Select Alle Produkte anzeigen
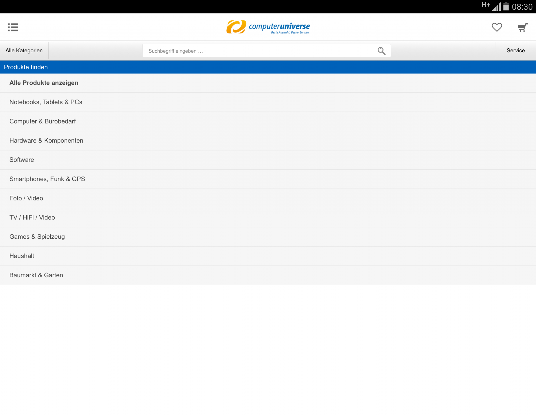This screenshot has height=415, width=536. [44, 83]
